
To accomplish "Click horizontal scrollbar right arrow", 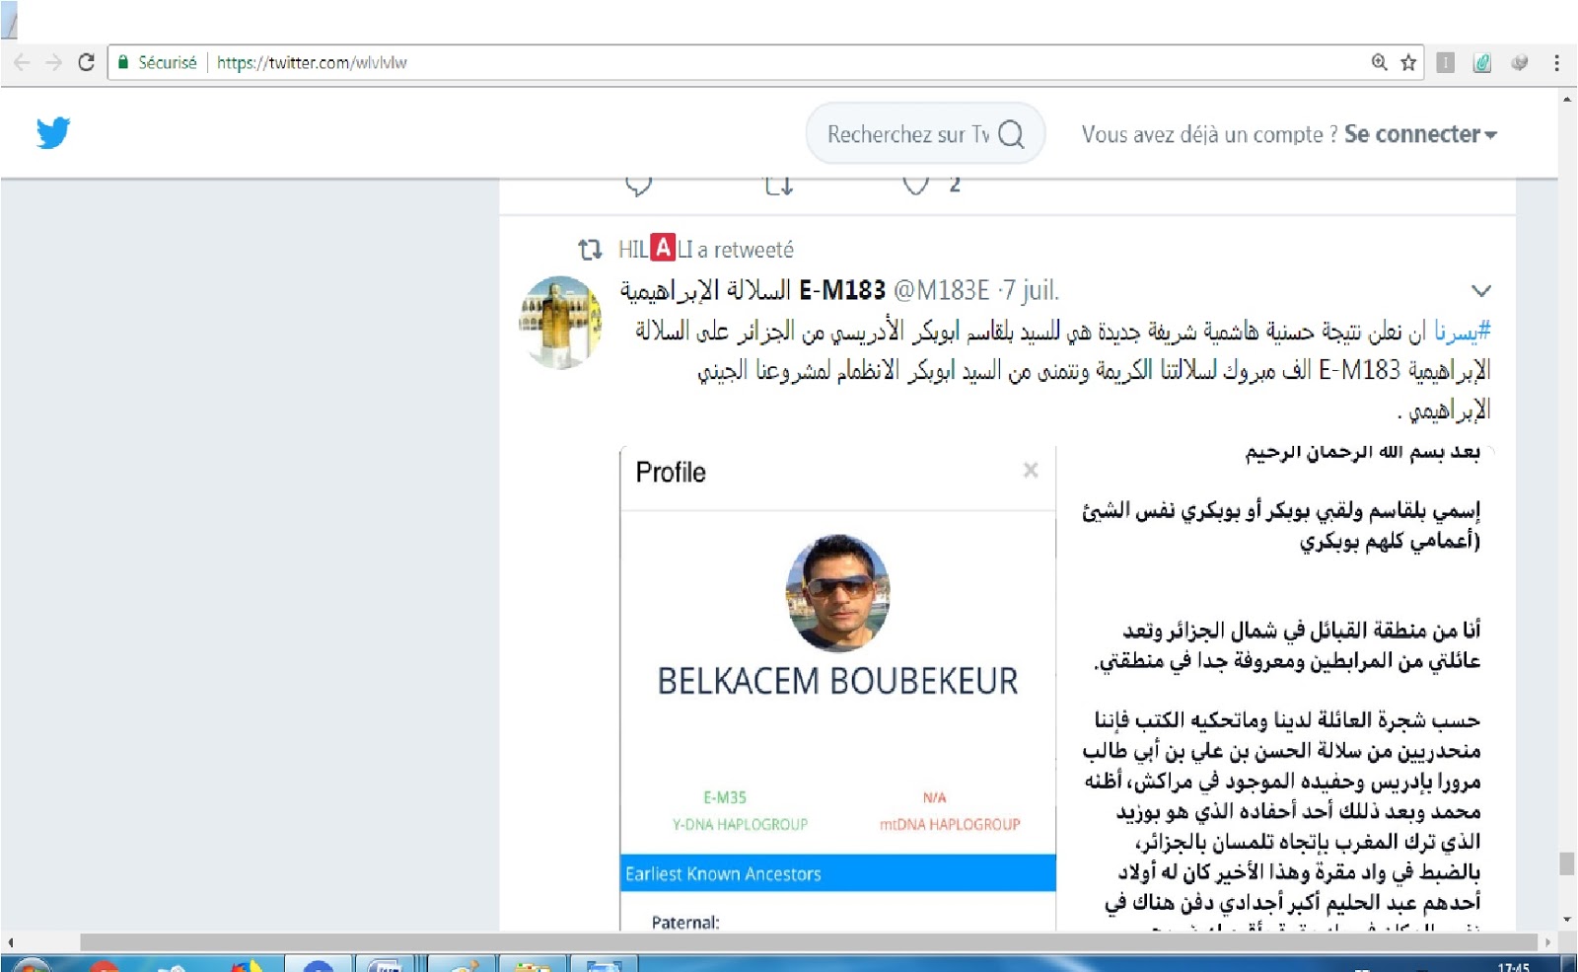I will (1547, 942).
